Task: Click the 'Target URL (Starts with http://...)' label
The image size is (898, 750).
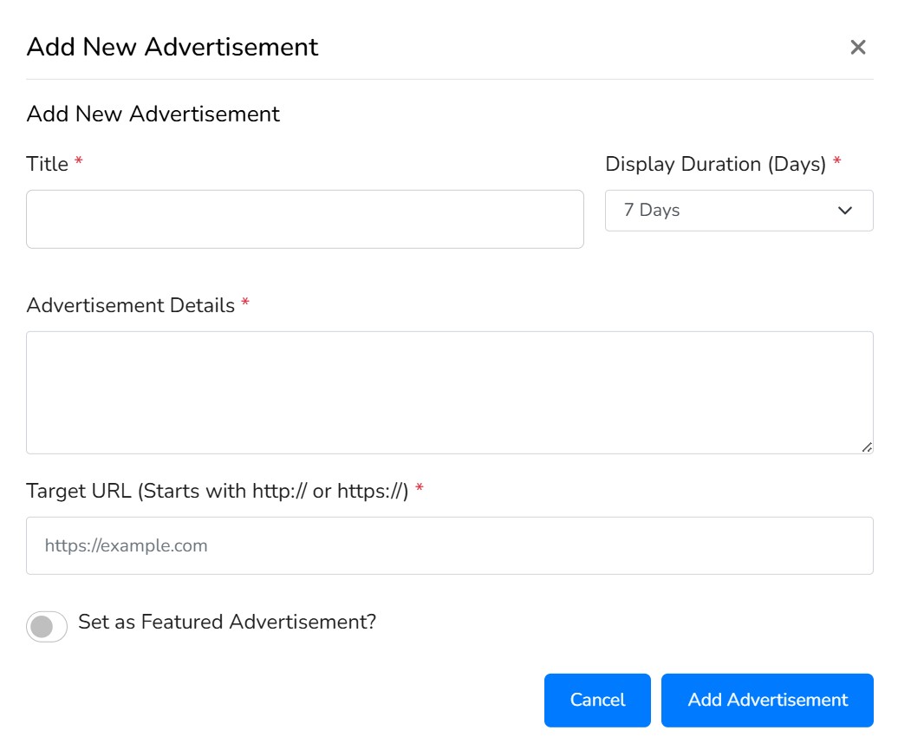Action: [217, 491]
